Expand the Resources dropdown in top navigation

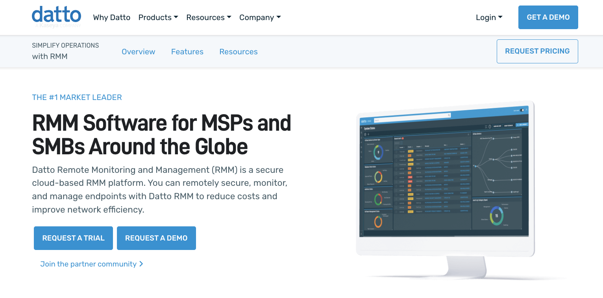(209, 17)
